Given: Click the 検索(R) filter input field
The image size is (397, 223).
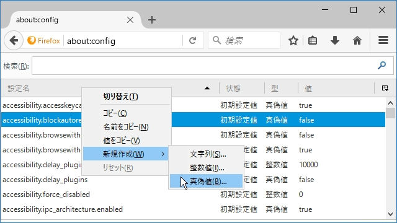Looking at the screenshot, I should 213,66.
